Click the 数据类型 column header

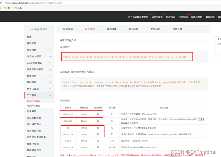tap(84, 108)
